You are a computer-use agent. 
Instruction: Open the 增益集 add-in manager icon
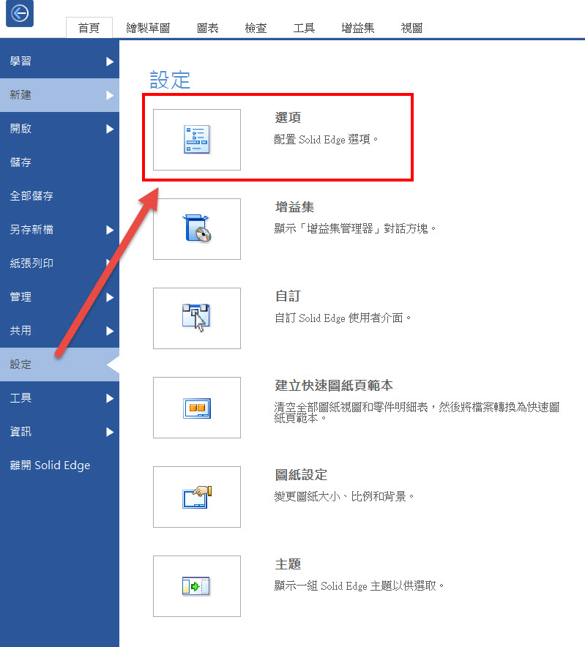pyautogui.click(x=196, y=229)
